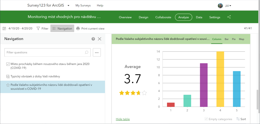Click the share icon in green header
Screen dimensions: 260x124
point(229,17)
